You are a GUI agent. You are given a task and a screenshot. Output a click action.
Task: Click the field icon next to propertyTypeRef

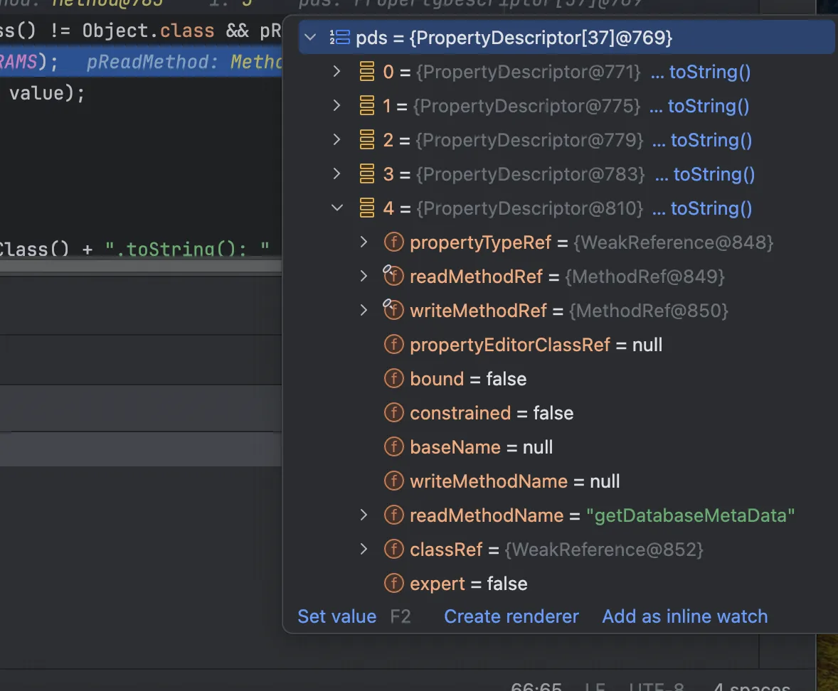(x=393, y=242)
